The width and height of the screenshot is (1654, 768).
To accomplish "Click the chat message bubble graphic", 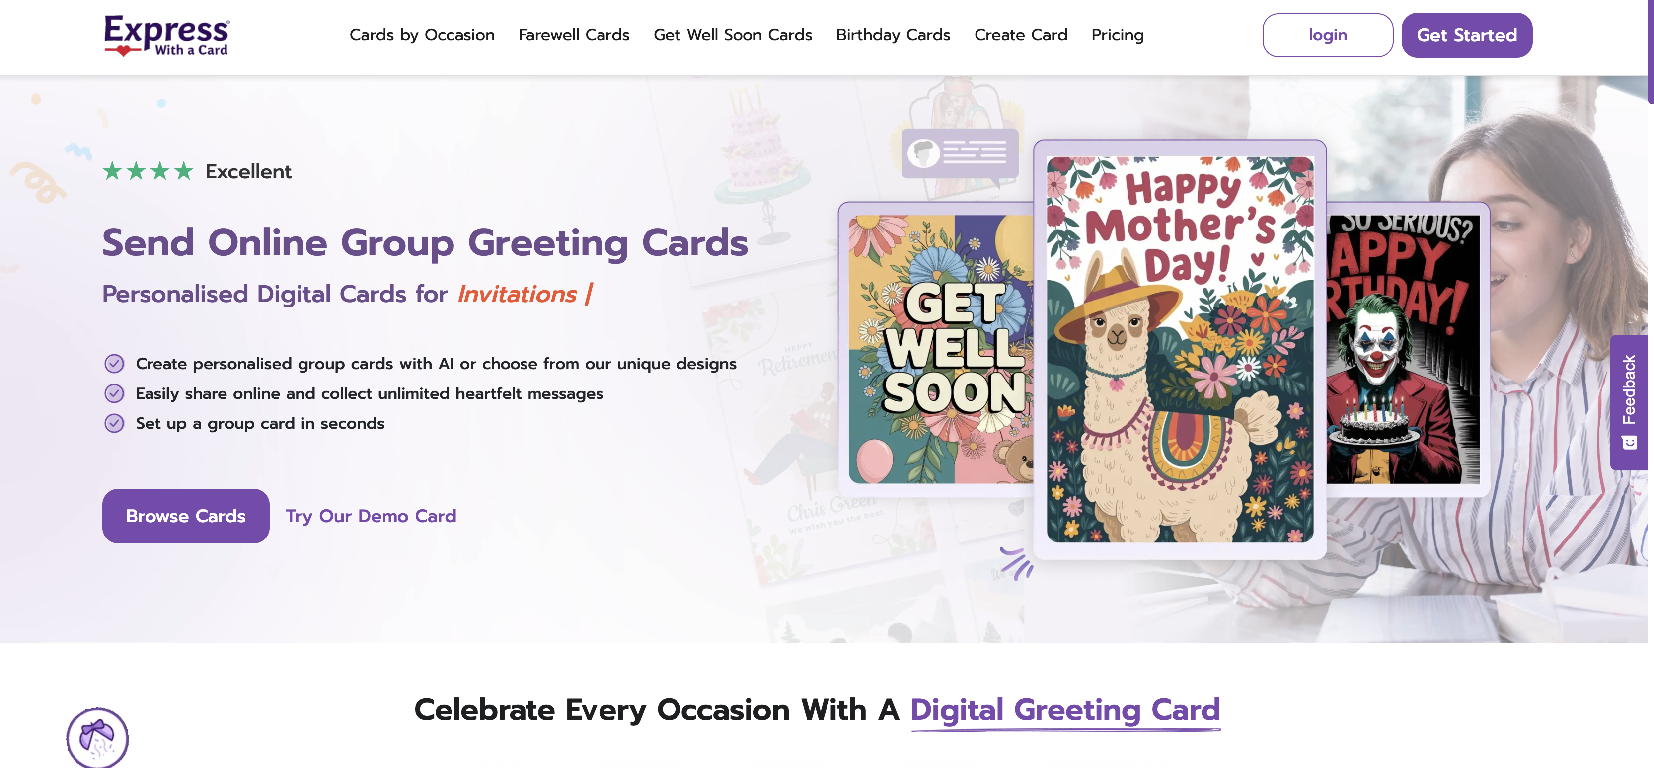I will [x=959, y=154].
